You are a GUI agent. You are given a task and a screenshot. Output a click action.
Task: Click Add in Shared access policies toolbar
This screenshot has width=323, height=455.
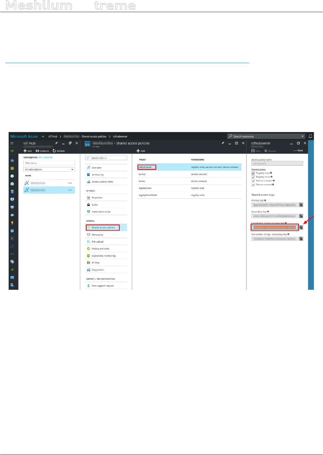141,151
